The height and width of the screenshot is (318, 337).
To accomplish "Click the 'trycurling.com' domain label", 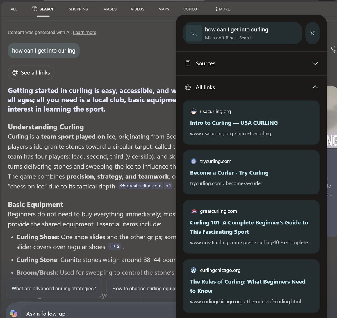I will point(216,161).
